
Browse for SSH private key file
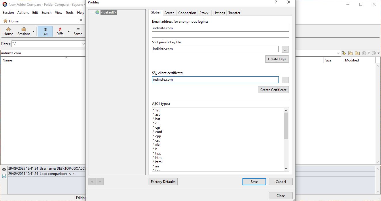tap(285, 49)
